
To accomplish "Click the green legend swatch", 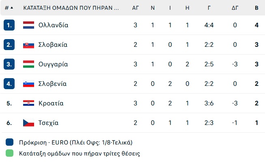I will click(x=9, y=153).
